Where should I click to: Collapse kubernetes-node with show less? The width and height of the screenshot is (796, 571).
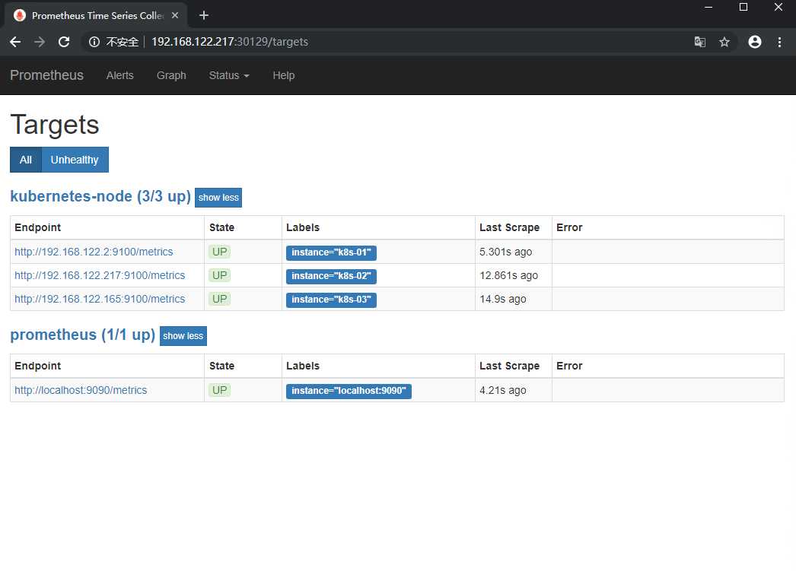[x=218, y=197]
